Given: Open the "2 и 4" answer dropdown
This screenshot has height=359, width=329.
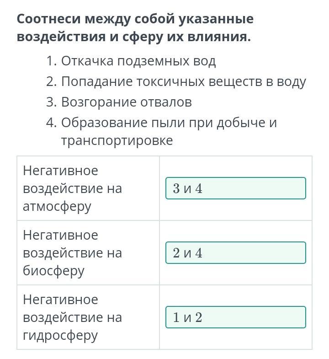Looking at the screenshot, I should pos(235,253).
